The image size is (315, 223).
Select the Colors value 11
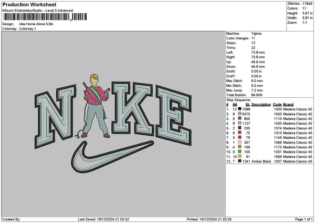point(304,8)
